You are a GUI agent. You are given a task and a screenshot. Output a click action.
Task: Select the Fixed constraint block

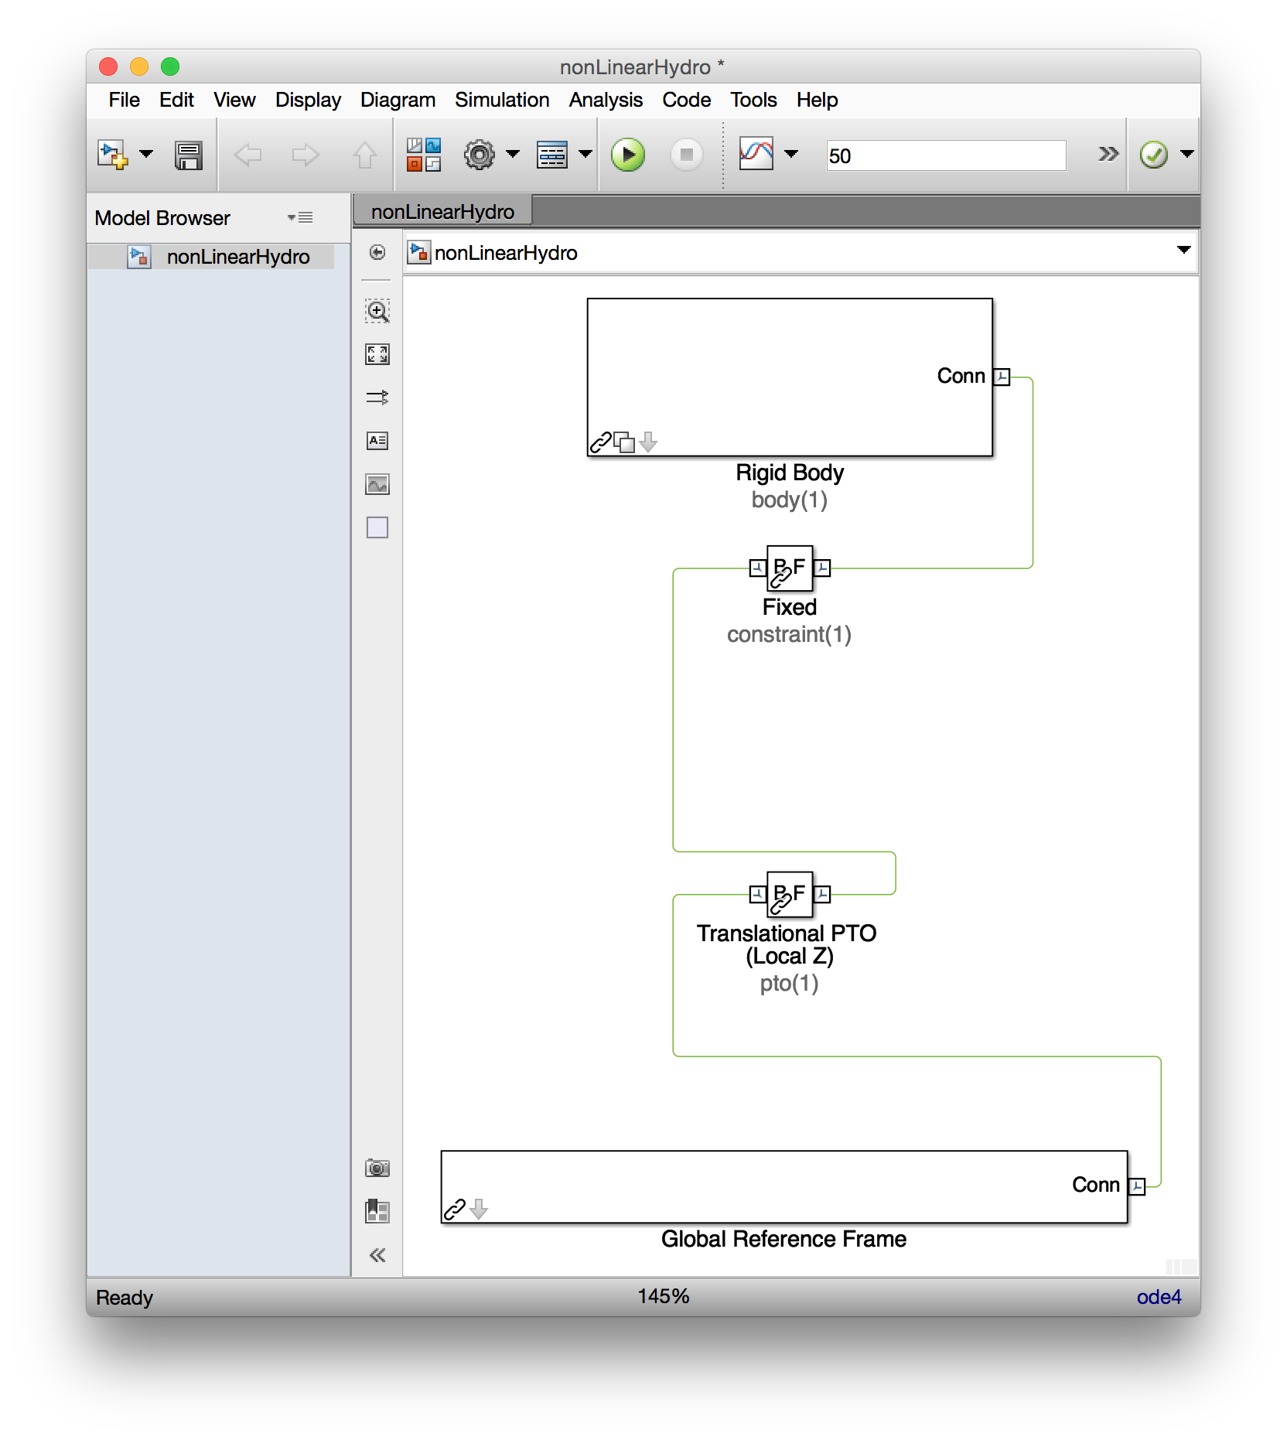(x=790, y=568)
